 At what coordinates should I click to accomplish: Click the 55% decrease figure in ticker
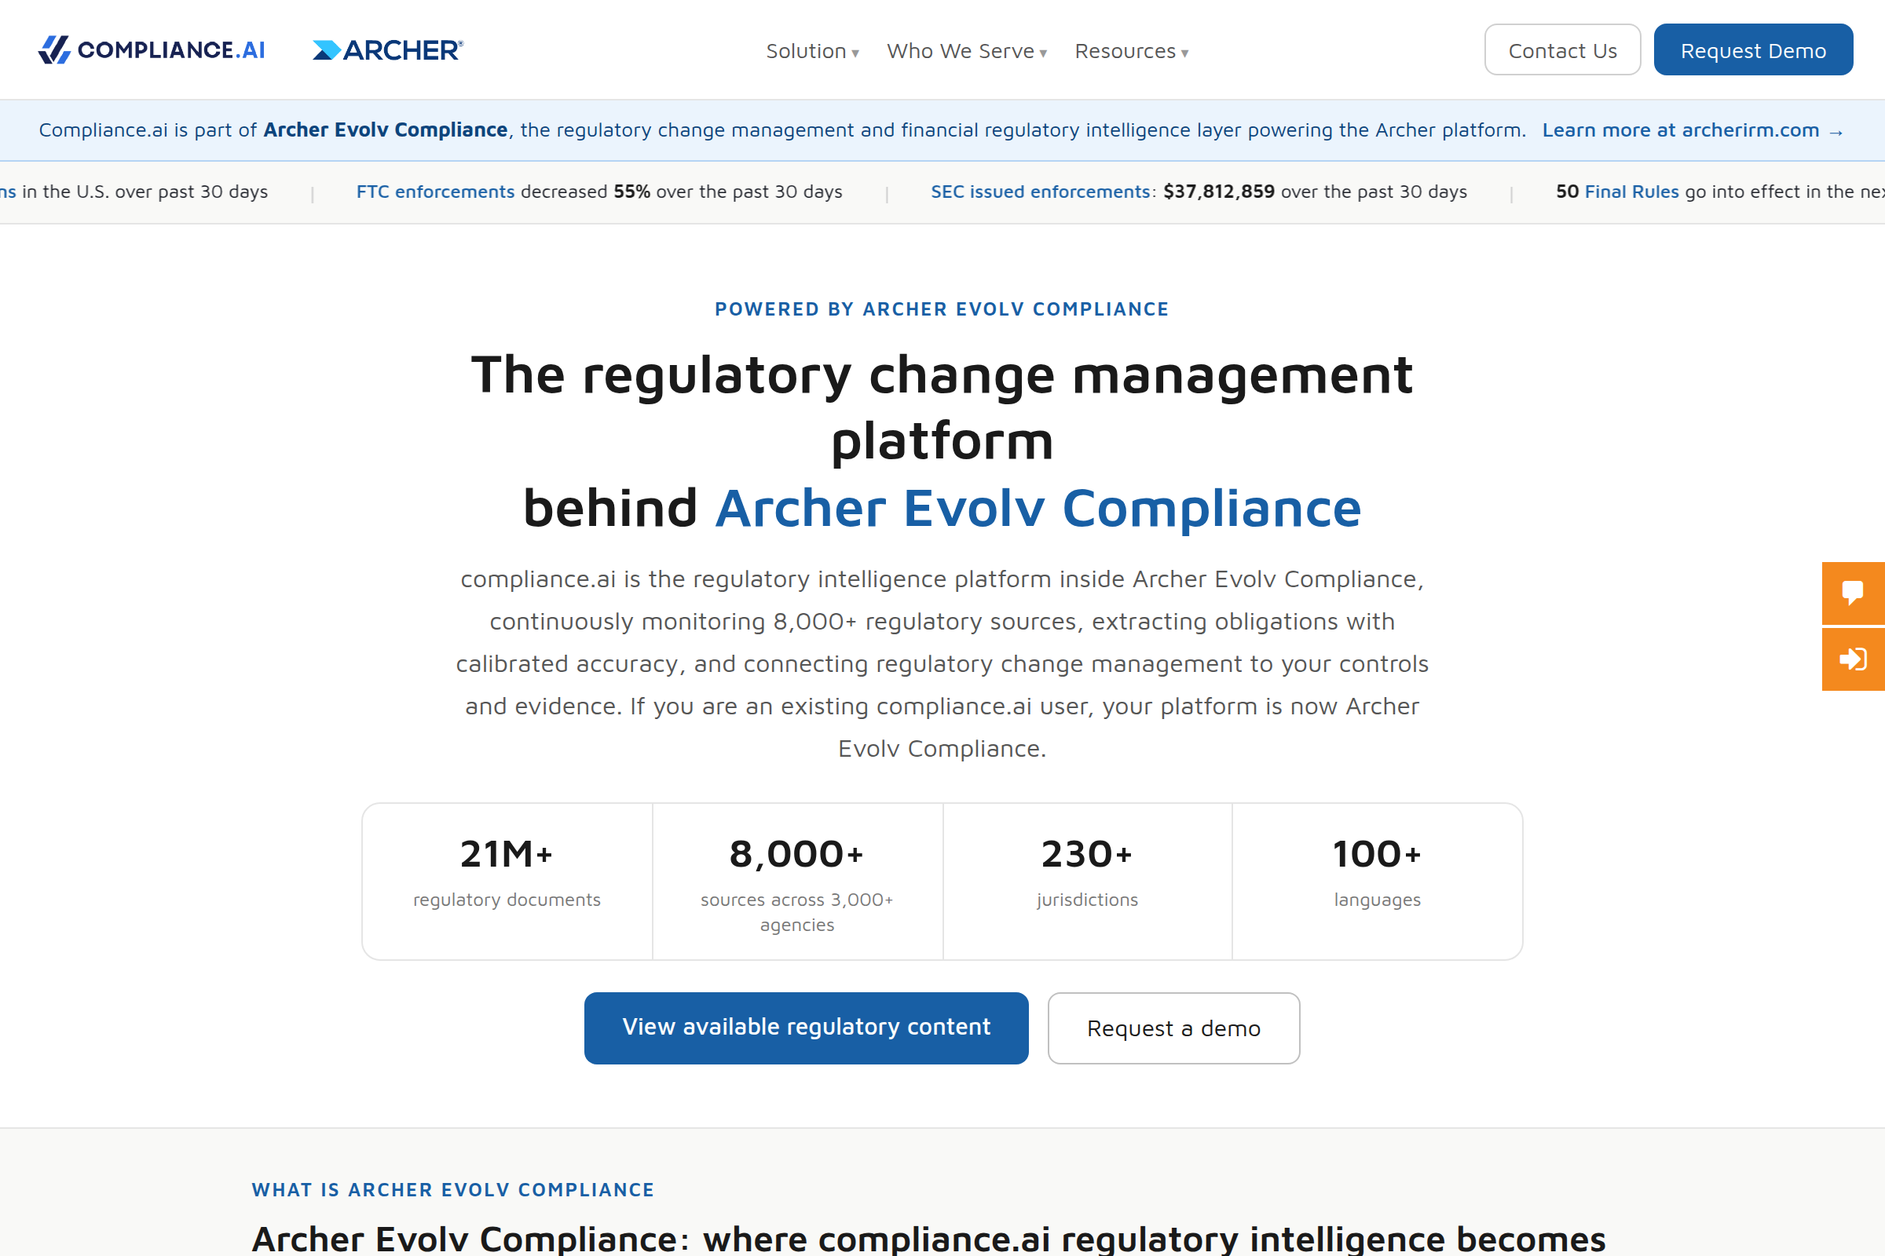(631, 192)
